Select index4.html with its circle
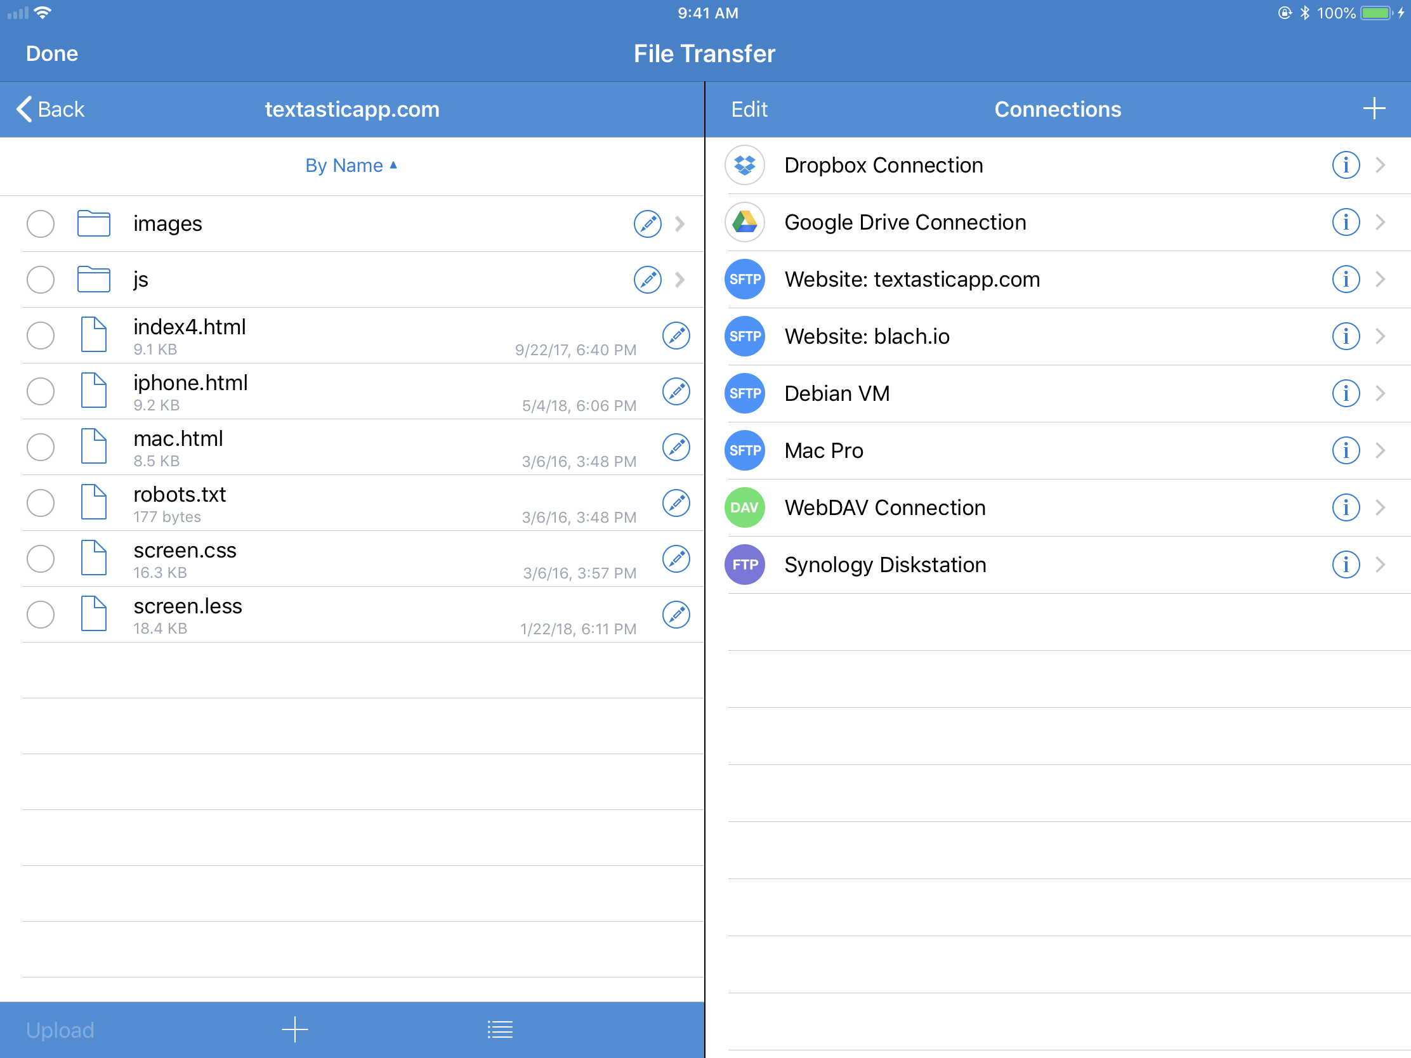Image resolution: width=1411 pixels, height=1058 pixels. pyautogui.click(x=40, y=336)
